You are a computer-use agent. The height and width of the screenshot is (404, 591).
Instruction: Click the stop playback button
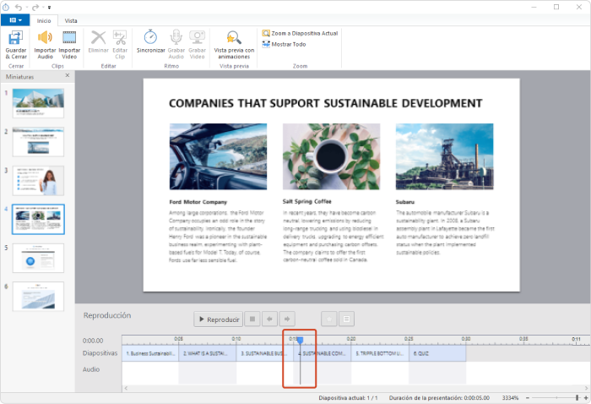252,319
